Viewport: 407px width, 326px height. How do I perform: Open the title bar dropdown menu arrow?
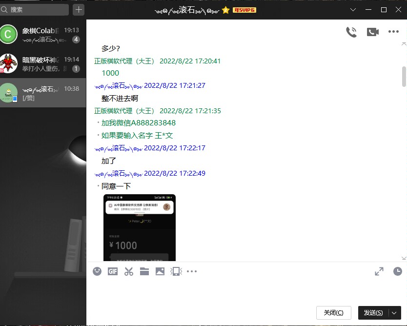353,10
